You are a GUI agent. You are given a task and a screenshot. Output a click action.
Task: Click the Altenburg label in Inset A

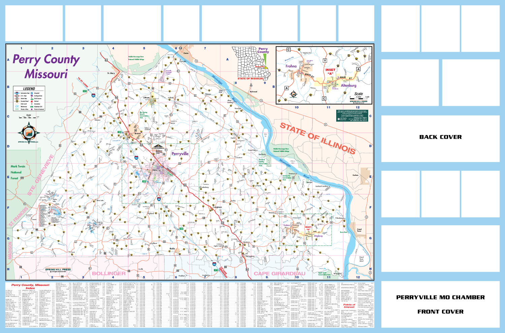tap(348, 86)
